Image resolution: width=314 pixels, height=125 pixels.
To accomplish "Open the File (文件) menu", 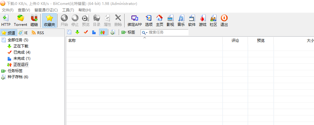I will coord(8,10).
